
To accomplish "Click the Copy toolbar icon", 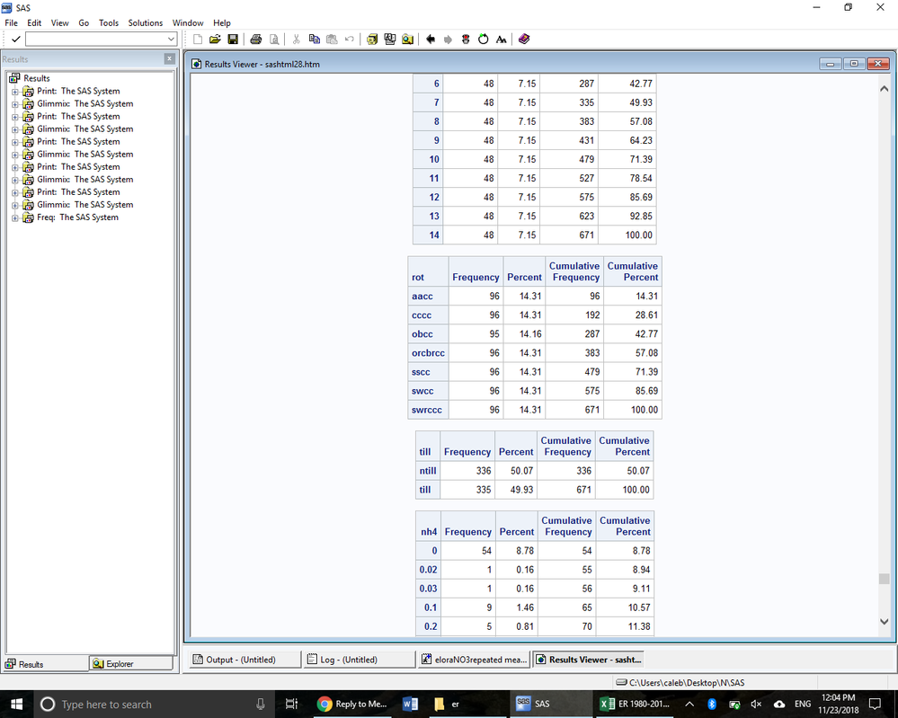I will [x=314, y=39].
